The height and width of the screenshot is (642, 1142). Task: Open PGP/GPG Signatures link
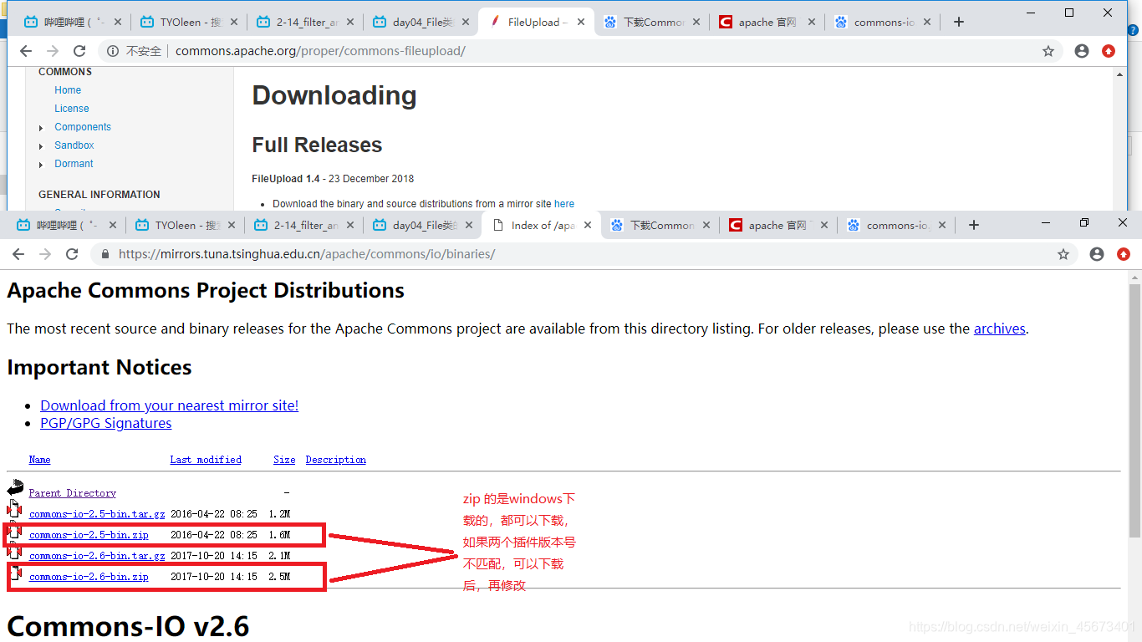point(106,423)
